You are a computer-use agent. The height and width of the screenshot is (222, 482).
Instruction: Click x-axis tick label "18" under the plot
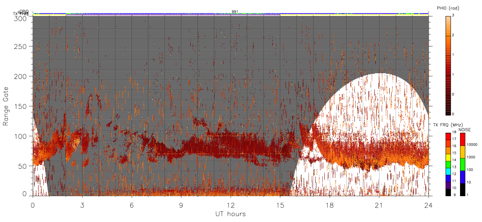click(x=330, y=205)
